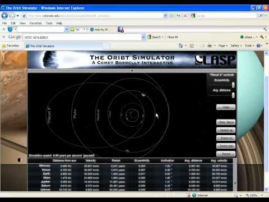The width and height of the screenshot is (269, 202).
Task: Click the Internet zone status bar indicator
Action: [200, 195]
